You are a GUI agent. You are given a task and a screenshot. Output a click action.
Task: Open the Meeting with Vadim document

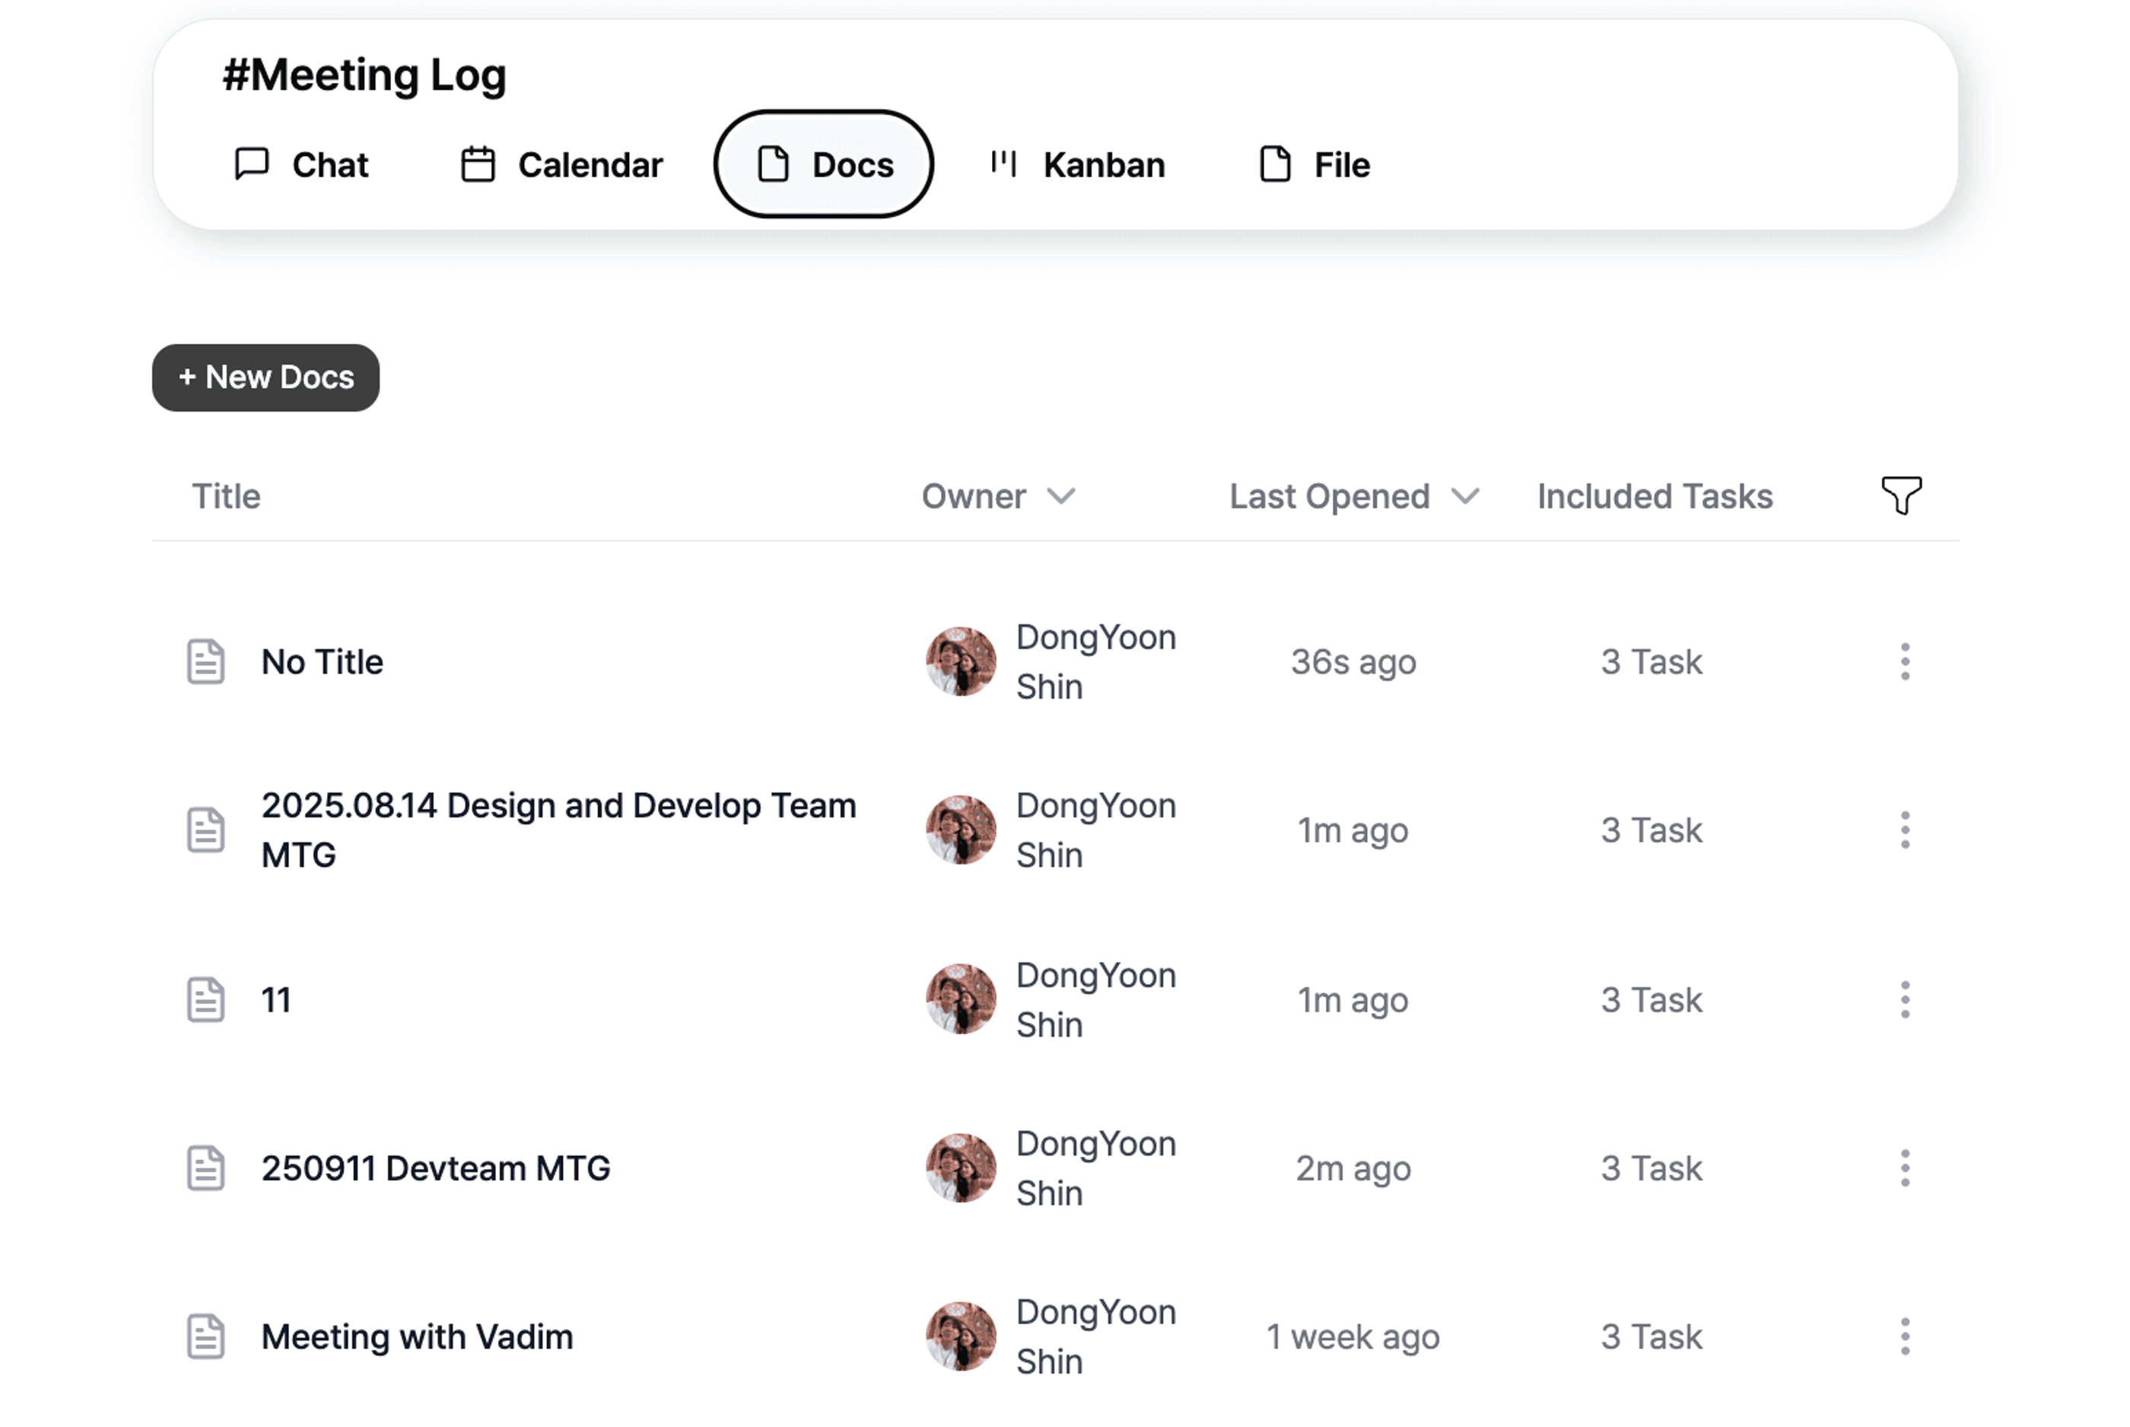[418, 1336]
